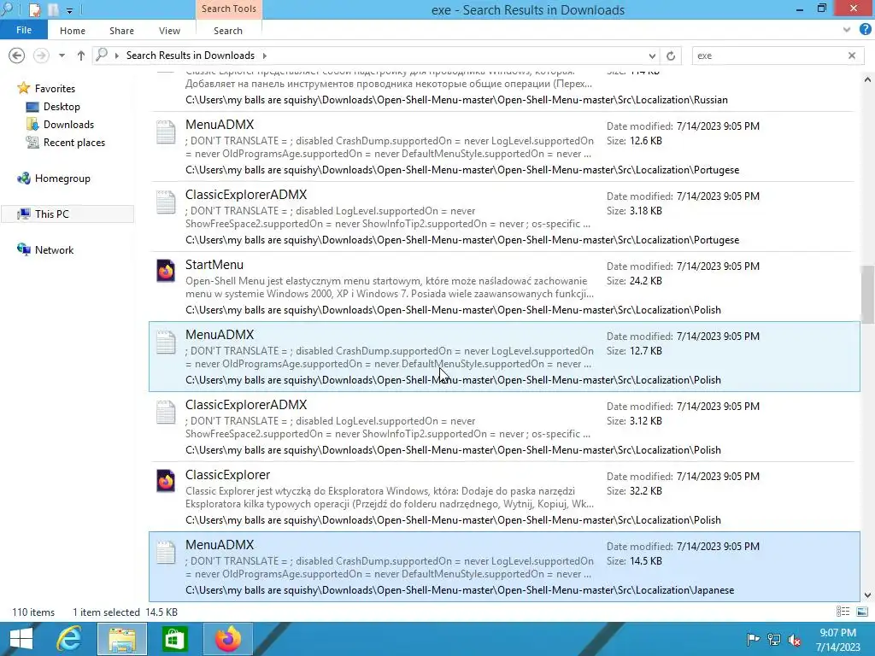Click the scroll down arrow of results list

pos(868,595)
